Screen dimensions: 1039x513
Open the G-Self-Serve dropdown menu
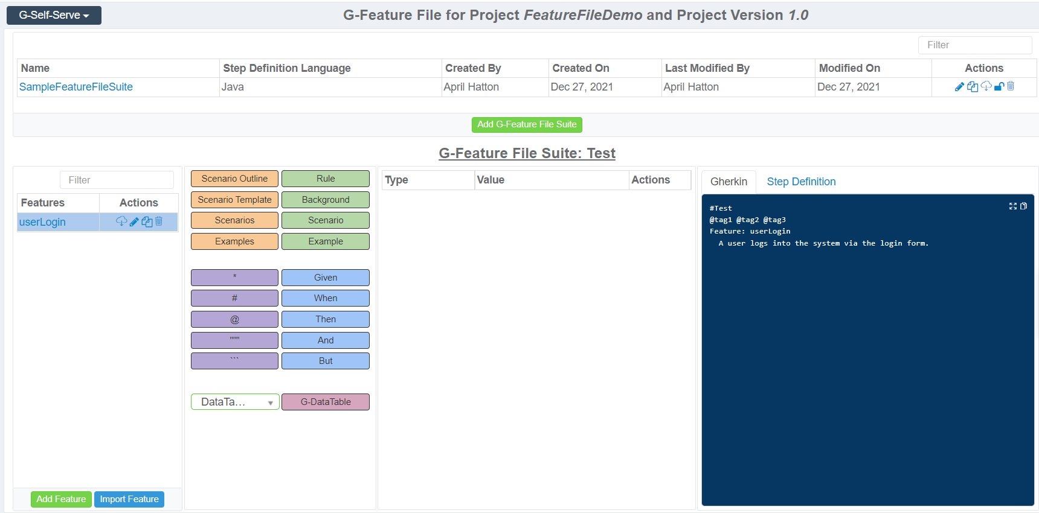coord(54,15)
